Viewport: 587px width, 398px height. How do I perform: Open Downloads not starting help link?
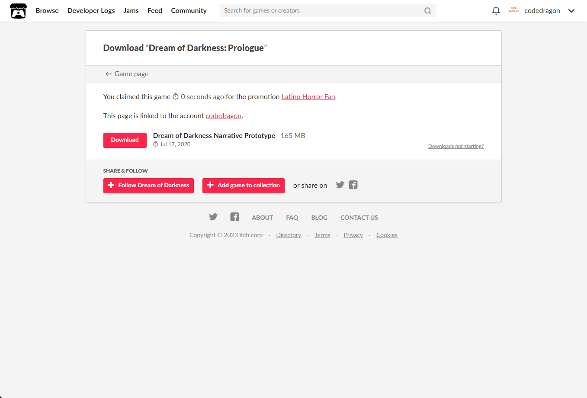click(x=456, y=146)
